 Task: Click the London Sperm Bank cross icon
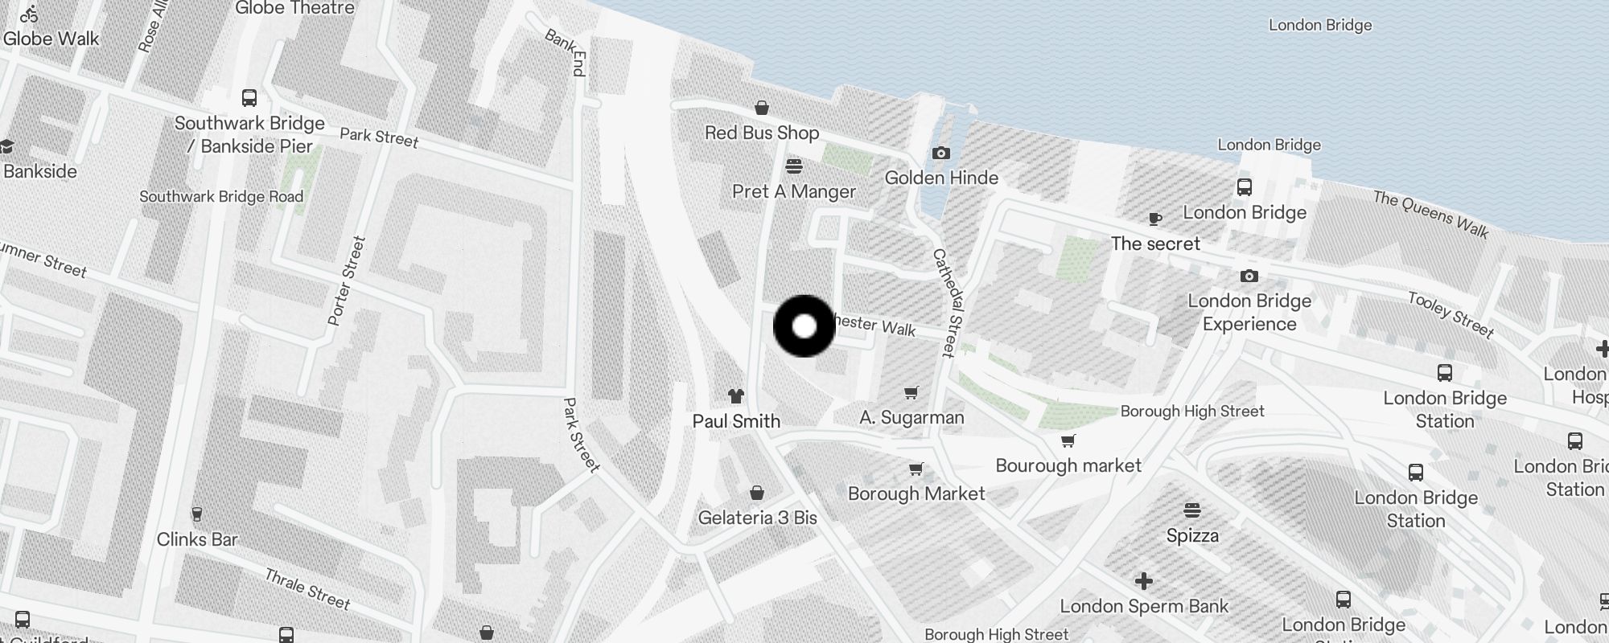coord(1143,581)
